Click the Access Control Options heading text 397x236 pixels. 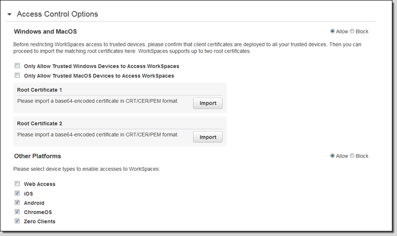point(57,14)
